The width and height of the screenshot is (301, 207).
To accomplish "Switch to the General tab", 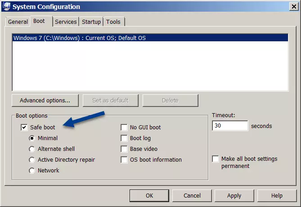I will [18, 22].
